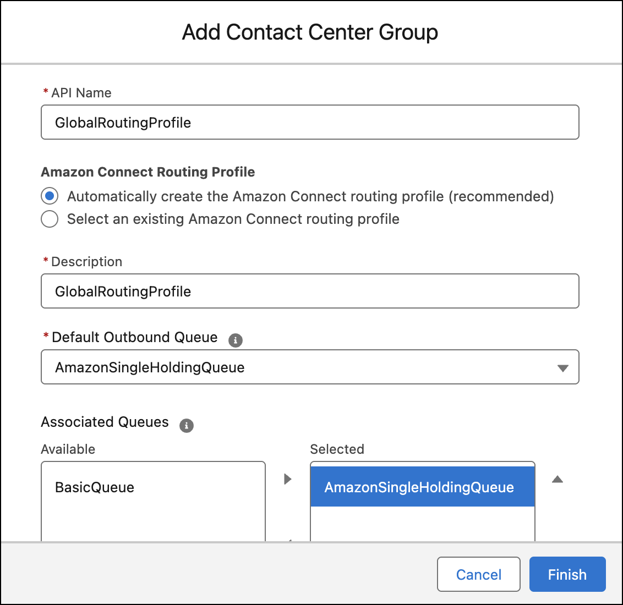Select automatically create routing profile option
623x605 pixels.
(x=50, y=196)
